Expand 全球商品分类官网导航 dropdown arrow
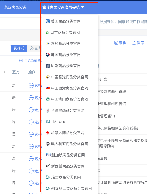 coord(83,7)
